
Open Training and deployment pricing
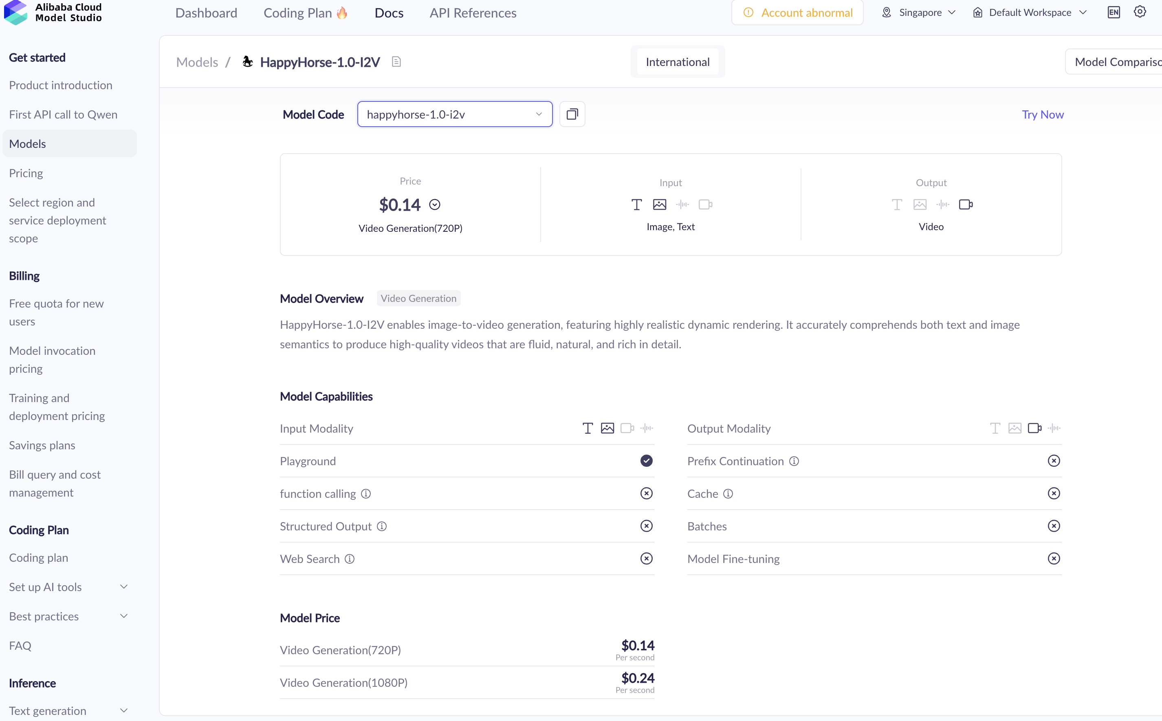click(57, 407)
